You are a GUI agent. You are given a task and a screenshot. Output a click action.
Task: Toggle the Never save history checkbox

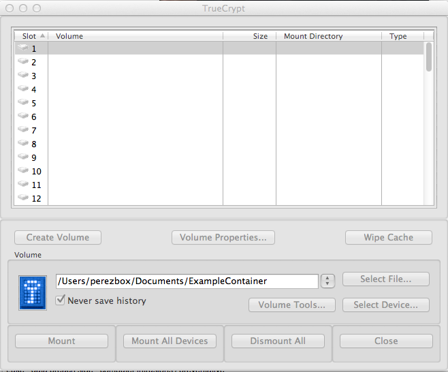[x=61, y=300]
